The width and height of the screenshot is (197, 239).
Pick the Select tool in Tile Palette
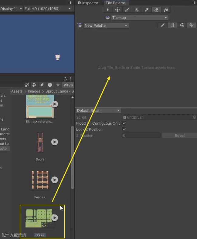tap(108, 10)
